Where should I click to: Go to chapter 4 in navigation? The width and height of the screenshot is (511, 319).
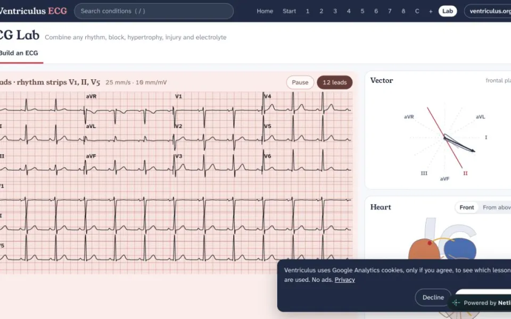tap(348, 11)
